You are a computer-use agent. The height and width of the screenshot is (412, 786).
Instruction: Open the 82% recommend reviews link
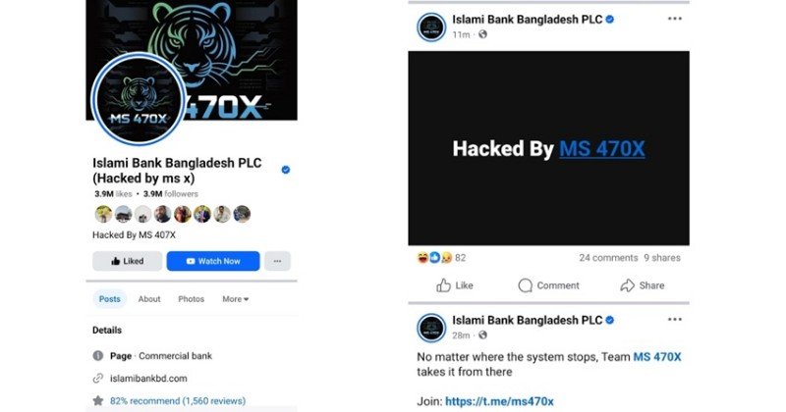tap(178, 401)
